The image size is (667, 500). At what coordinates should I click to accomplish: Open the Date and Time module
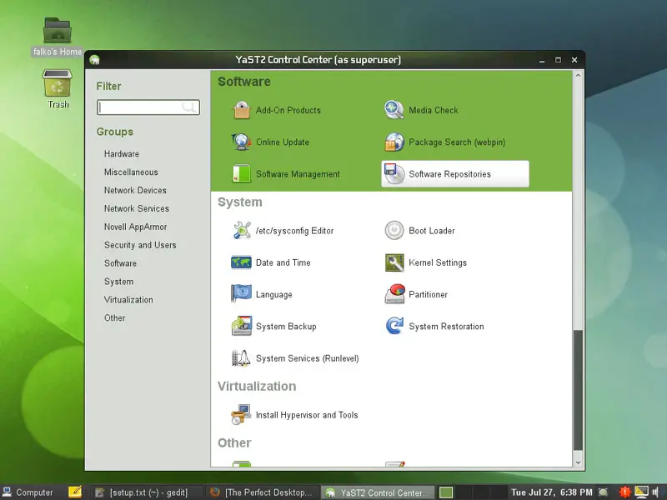271,262
